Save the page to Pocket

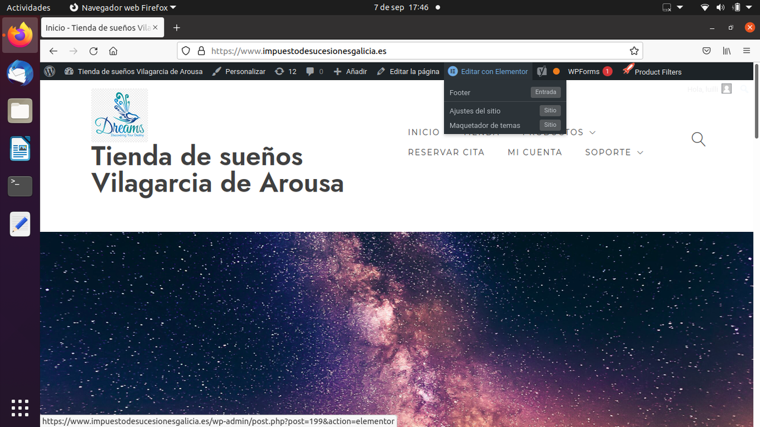[x=707, y=51]
